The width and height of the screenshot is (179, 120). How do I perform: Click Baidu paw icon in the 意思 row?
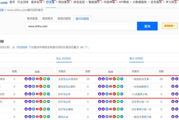click(26, 79)
